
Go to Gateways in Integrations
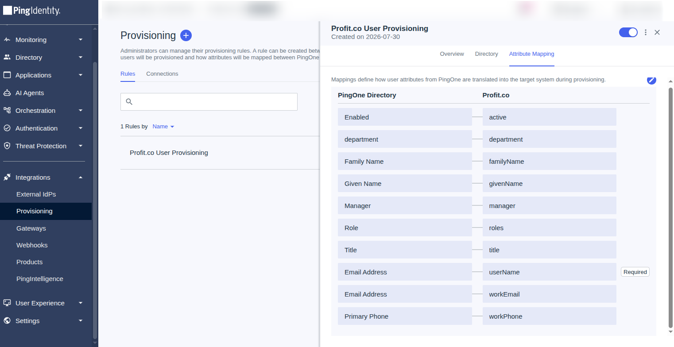[x=31, y=228]
